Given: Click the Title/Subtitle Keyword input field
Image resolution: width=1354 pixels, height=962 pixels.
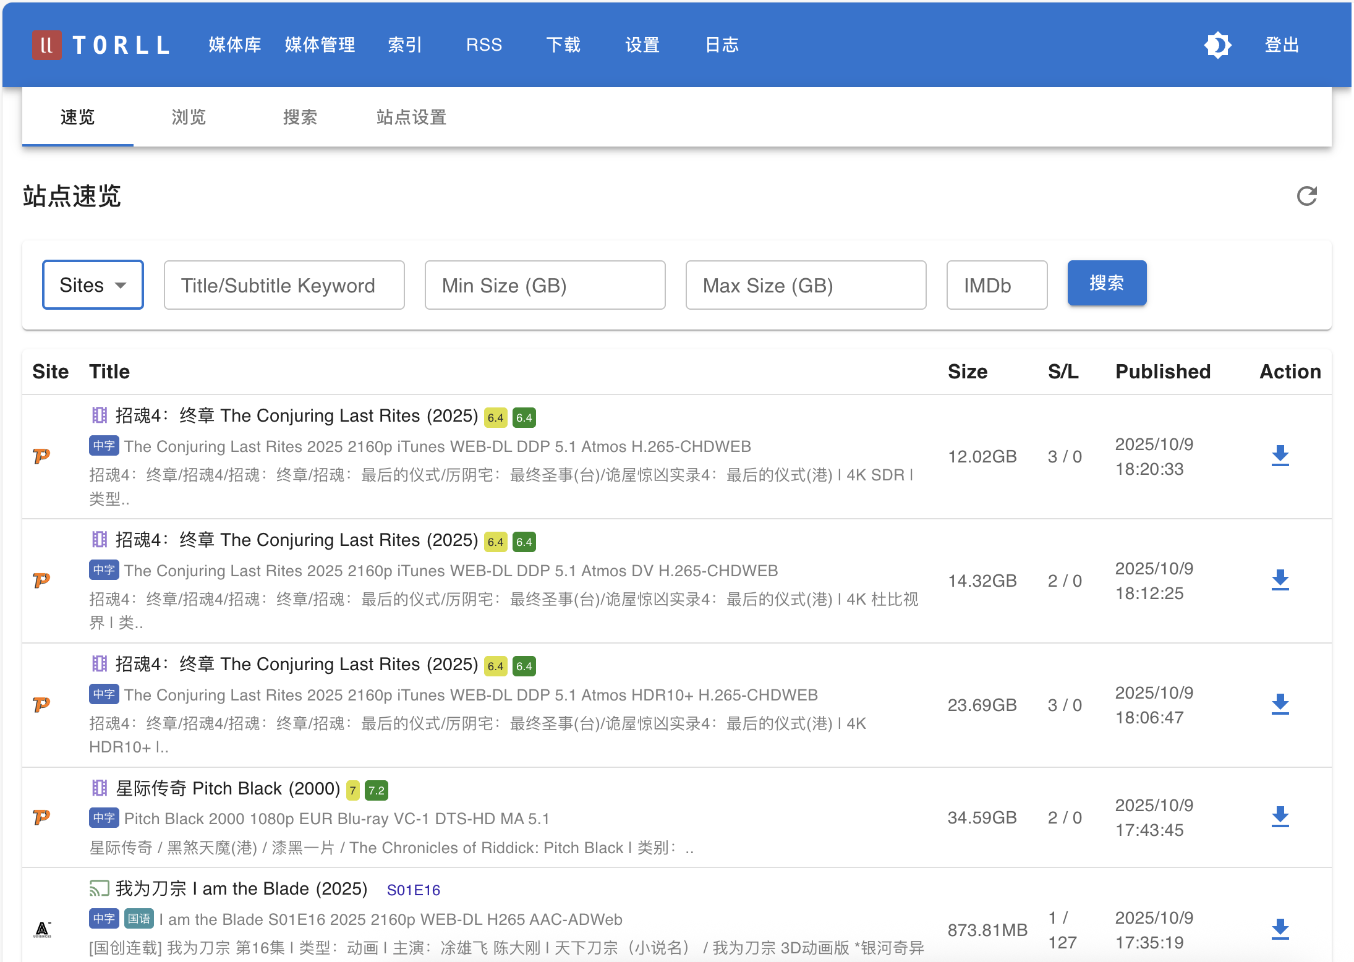Looking at the screenshot, I should (x=284, y=285).
